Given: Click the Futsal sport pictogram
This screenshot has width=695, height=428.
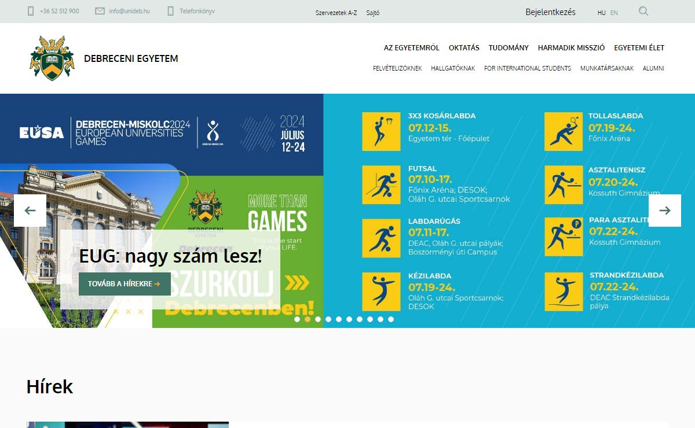Looking at the screenshot, I should 381,185.
